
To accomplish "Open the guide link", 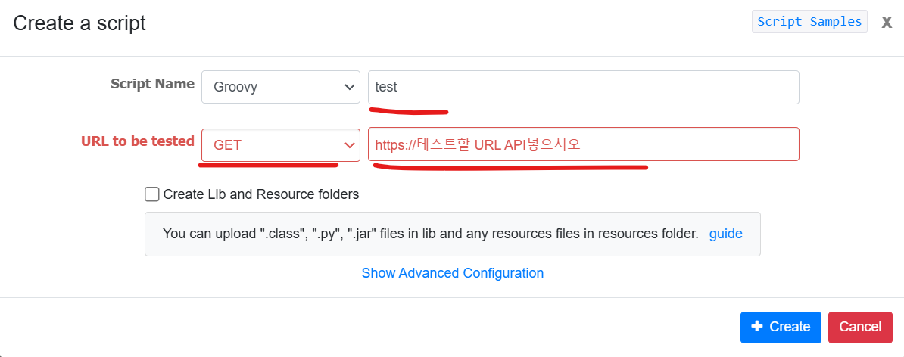I will [x=725, y=234].
